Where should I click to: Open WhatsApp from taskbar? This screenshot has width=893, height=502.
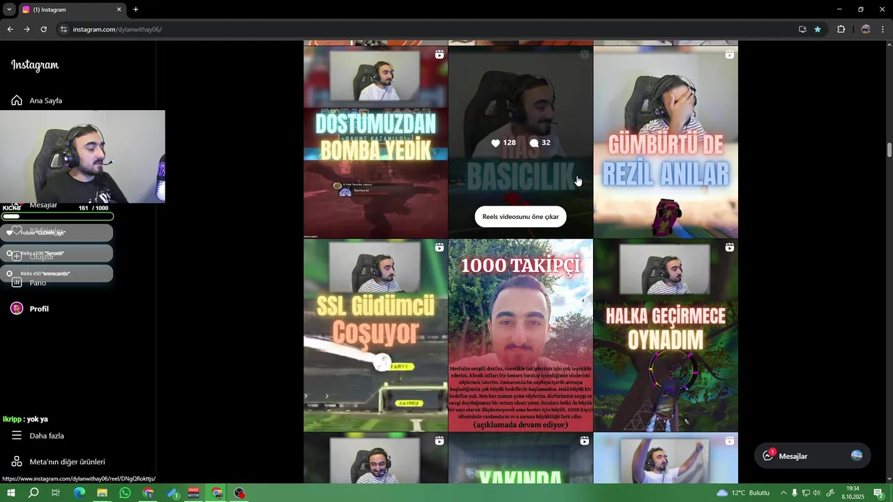coord(125,493)
